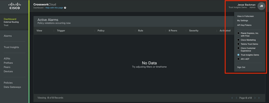Go to last page arrow
Viewport: 269px width, 103px height.
(x=259, y=98)
